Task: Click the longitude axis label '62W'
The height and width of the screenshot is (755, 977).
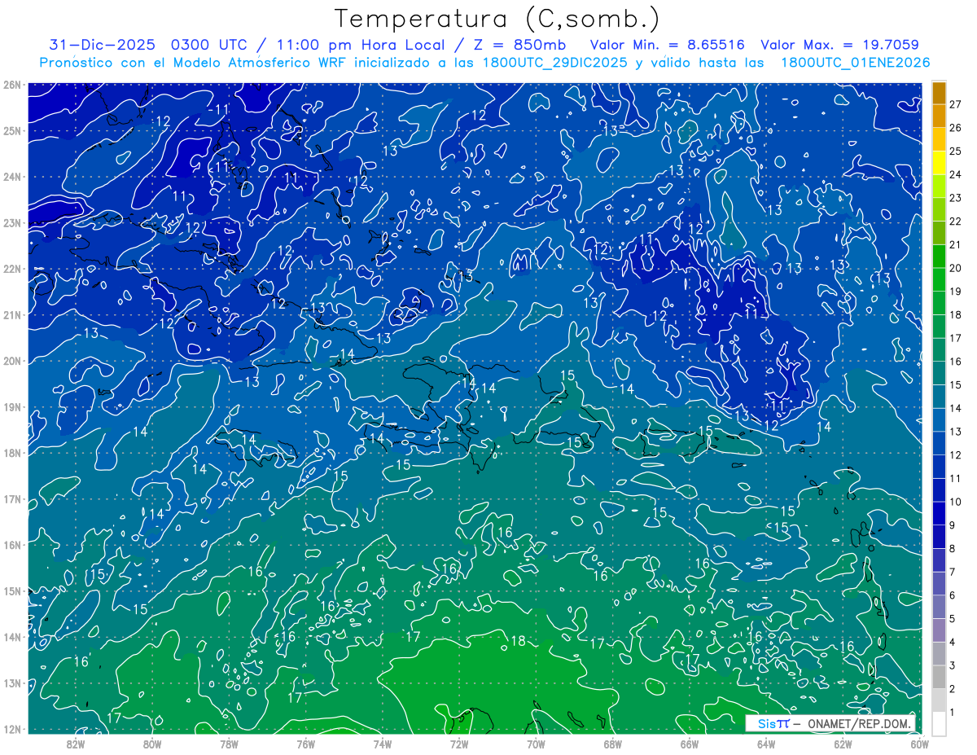Action: click(x=843, y=744)
